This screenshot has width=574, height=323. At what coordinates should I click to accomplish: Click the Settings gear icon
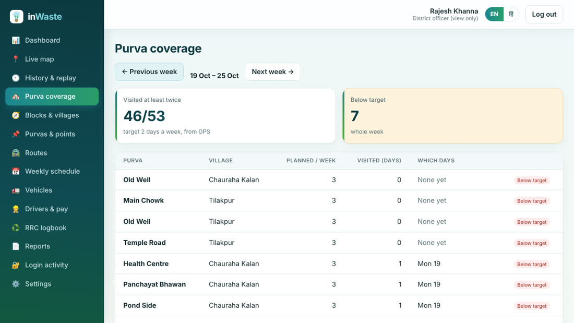pos(15,284)
